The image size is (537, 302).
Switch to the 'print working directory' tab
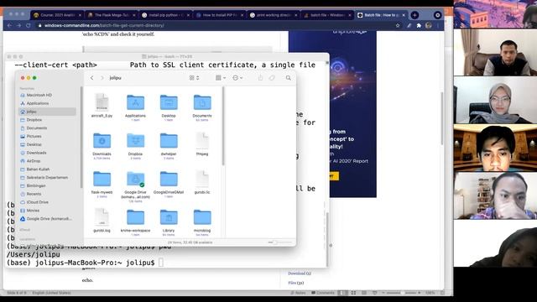[x=273, y=15]
